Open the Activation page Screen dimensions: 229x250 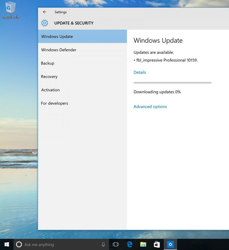click(82, 90)
